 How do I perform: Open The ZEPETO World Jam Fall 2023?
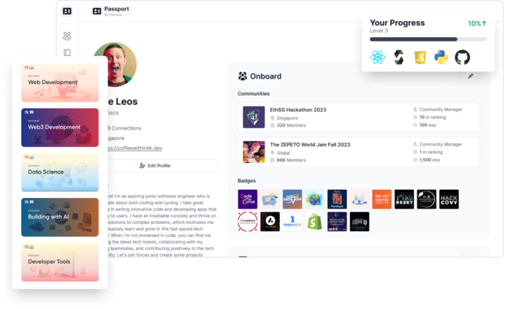[x=358, y=152]
